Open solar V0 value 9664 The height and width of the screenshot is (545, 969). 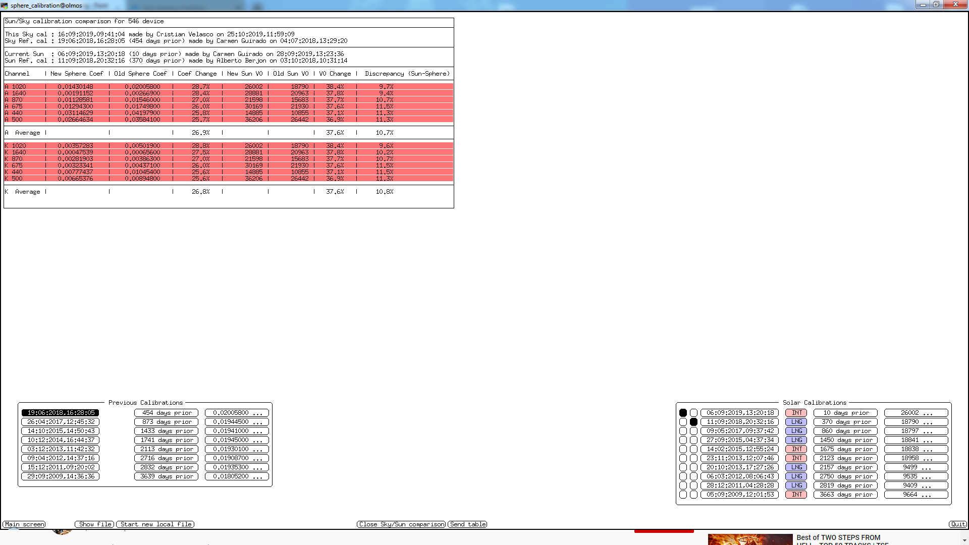916,495
